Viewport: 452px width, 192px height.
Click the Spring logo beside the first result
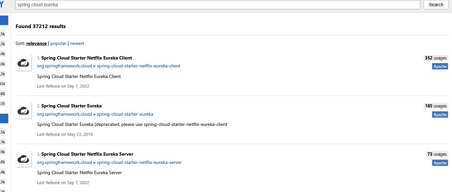click(23, 62)
